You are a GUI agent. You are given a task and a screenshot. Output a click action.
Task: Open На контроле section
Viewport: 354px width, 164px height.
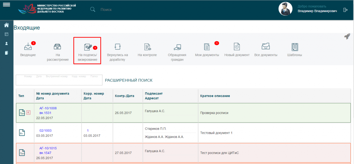click(147, 47)
